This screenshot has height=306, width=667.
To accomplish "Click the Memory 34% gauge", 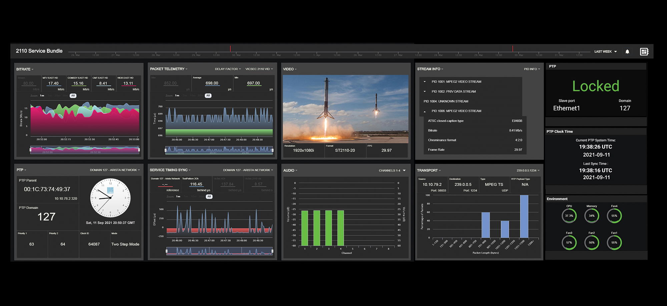I will point(592,216).
